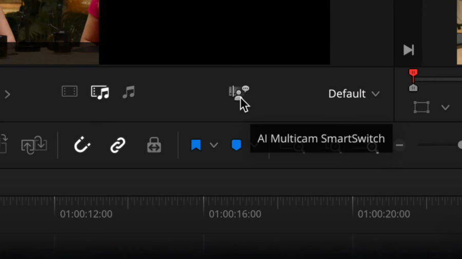Screen dimensions: 462x259
Task: Click the timeline zoom slider track
Action: 436,145
